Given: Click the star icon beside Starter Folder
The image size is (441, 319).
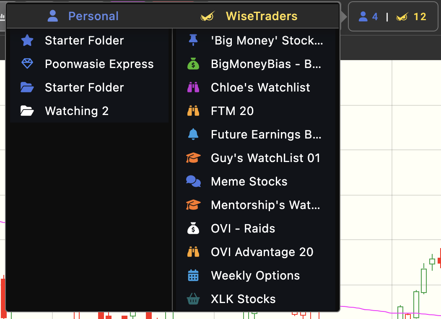Looking at the screenshot, I should tap(27, 41).
